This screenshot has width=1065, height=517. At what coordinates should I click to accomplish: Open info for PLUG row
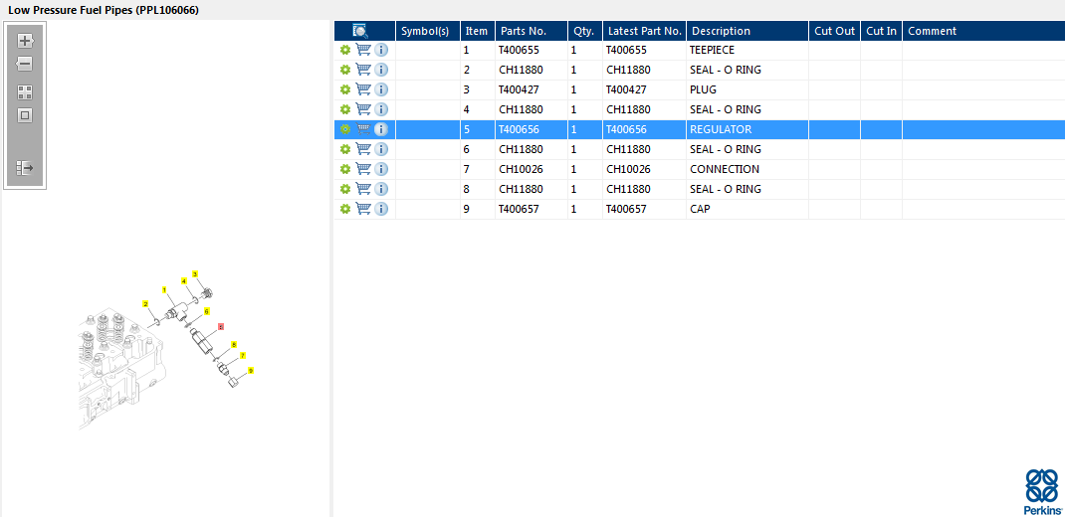coord(381,89)
